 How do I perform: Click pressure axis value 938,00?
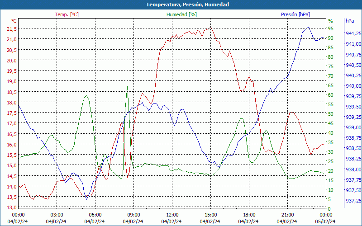353,169
